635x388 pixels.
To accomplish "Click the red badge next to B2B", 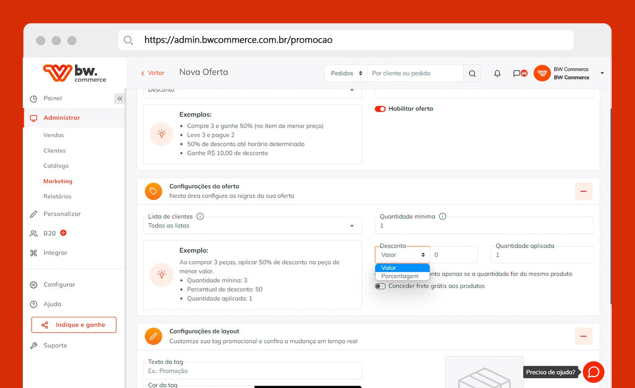I will [x=63, y=233].
